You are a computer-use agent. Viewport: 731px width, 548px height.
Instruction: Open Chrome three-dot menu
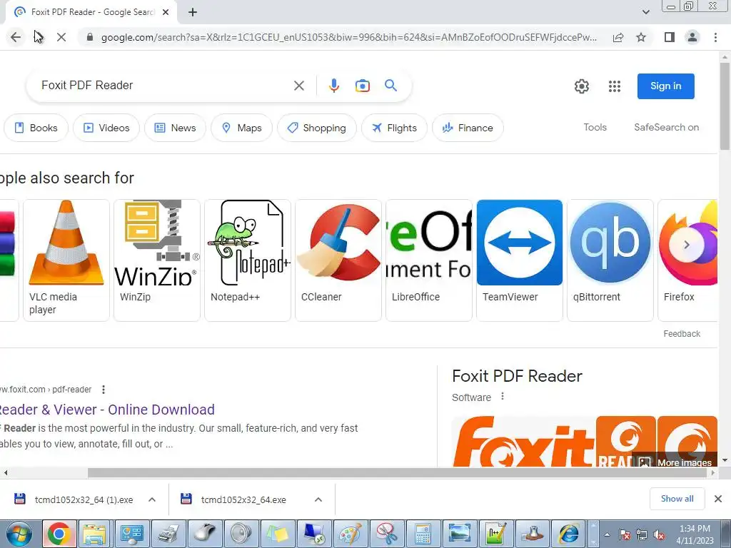click(x=715, y=37)
